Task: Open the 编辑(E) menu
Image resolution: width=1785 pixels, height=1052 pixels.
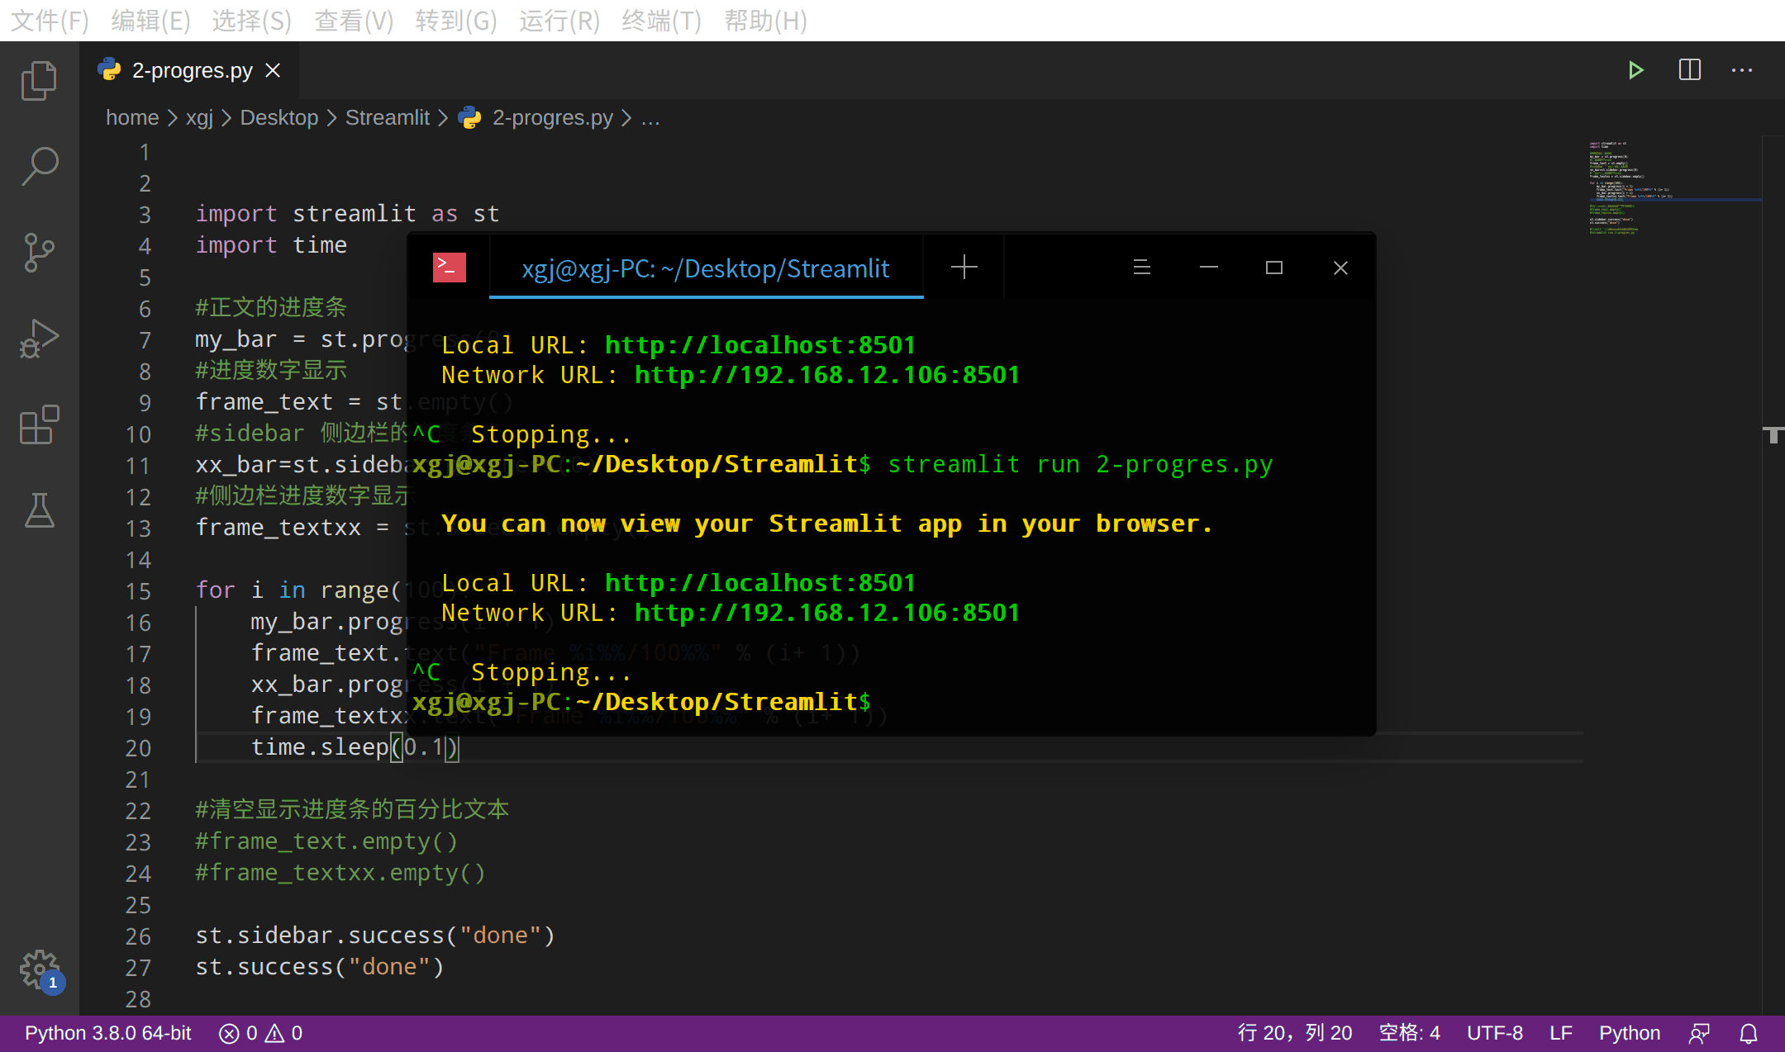Action: tap(150, 20)
